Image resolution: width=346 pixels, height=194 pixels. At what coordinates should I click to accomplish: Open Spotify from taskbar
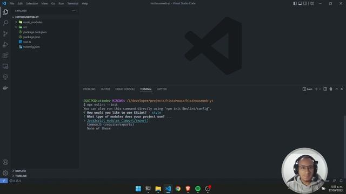198,189
